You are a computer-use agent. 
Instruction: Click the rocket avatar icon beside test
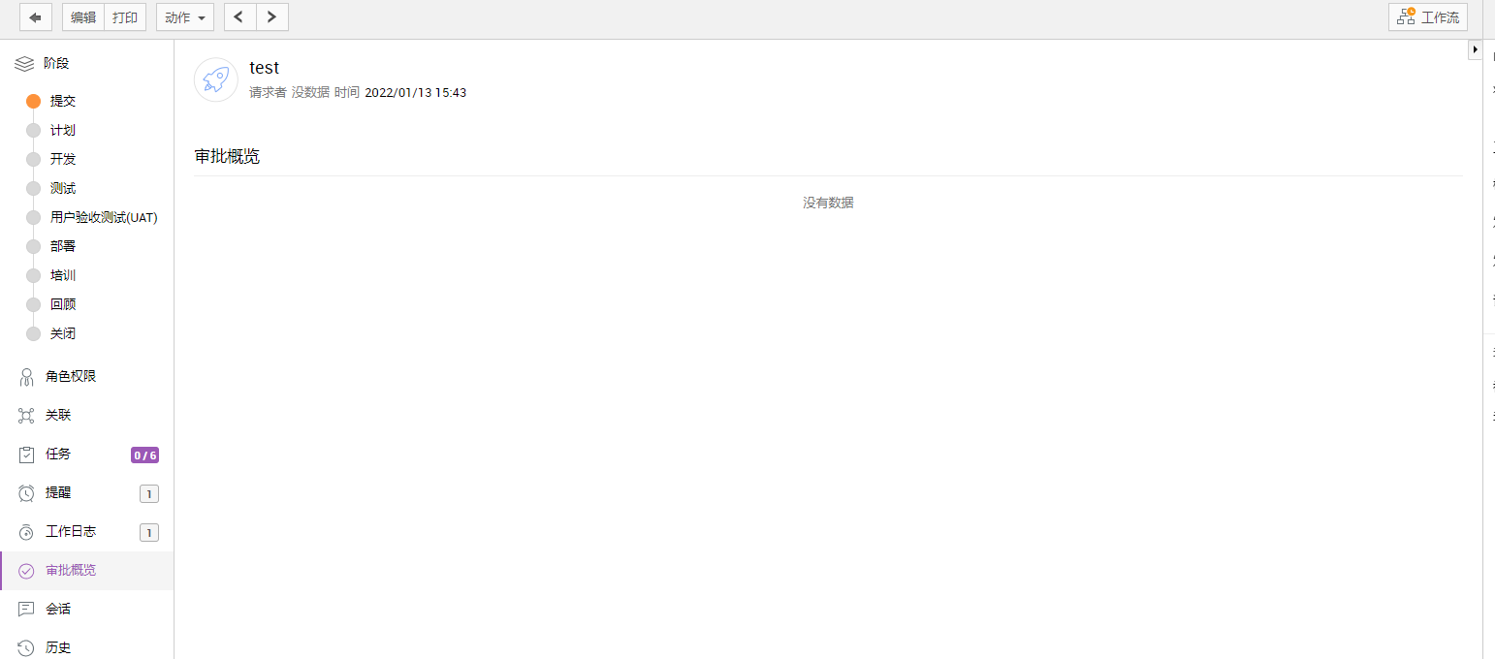[216, 79]
